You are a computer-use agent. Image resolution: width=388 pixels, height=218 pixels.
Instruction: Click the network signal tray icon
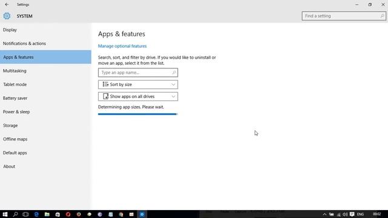pos(338,214)
